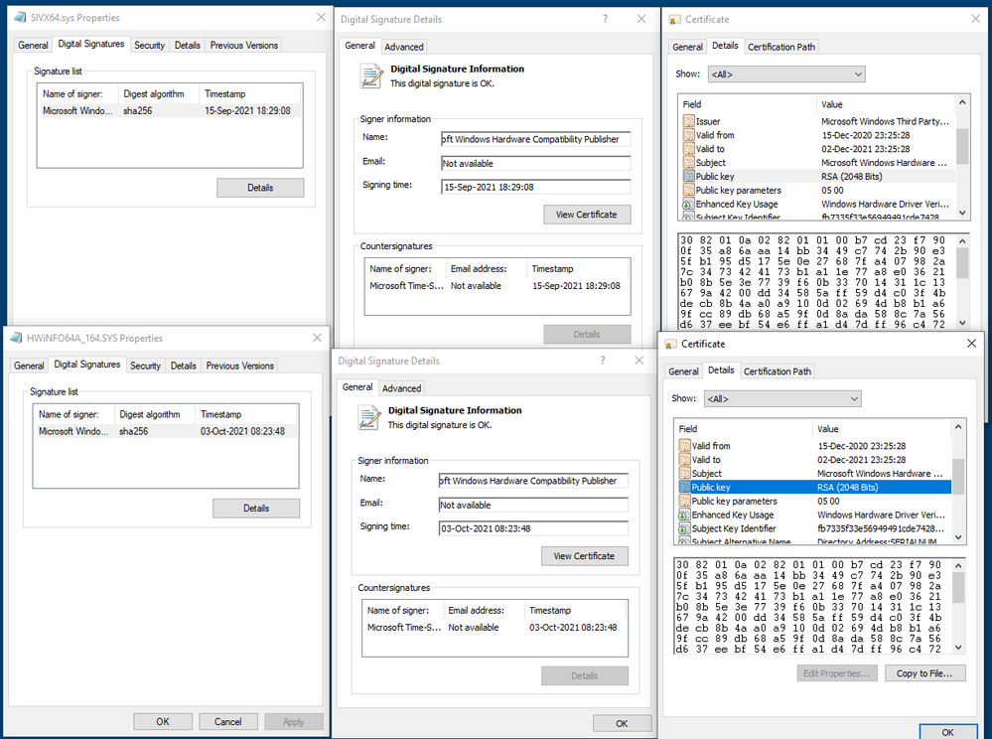Click the Email field in the bottom Digital Signature Details
The image size is (992, 739).
coord(533,505)
